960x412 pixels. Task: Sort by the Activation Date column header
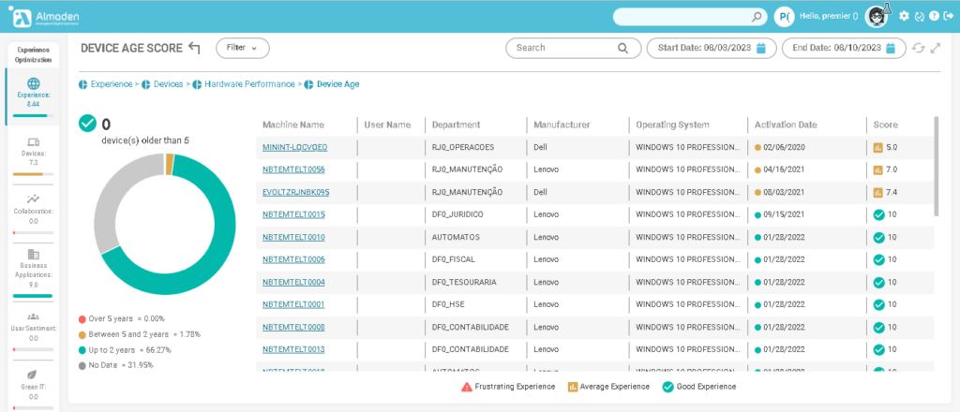pos(785,125)
